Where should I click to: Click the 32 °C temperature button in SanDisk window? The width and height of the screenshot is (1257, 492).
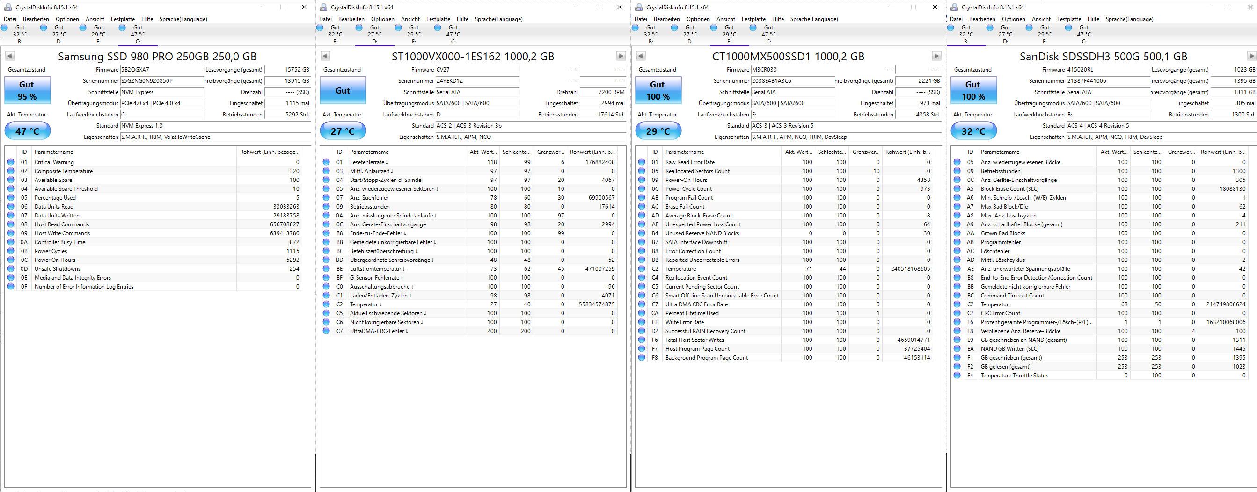[974, 131]
